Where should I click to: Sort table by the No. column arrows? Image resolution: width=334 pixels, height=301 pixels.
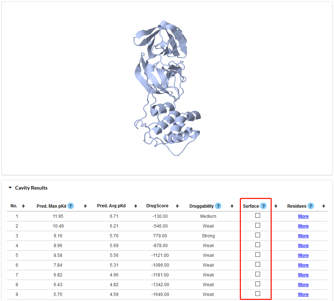coord(24,206)
